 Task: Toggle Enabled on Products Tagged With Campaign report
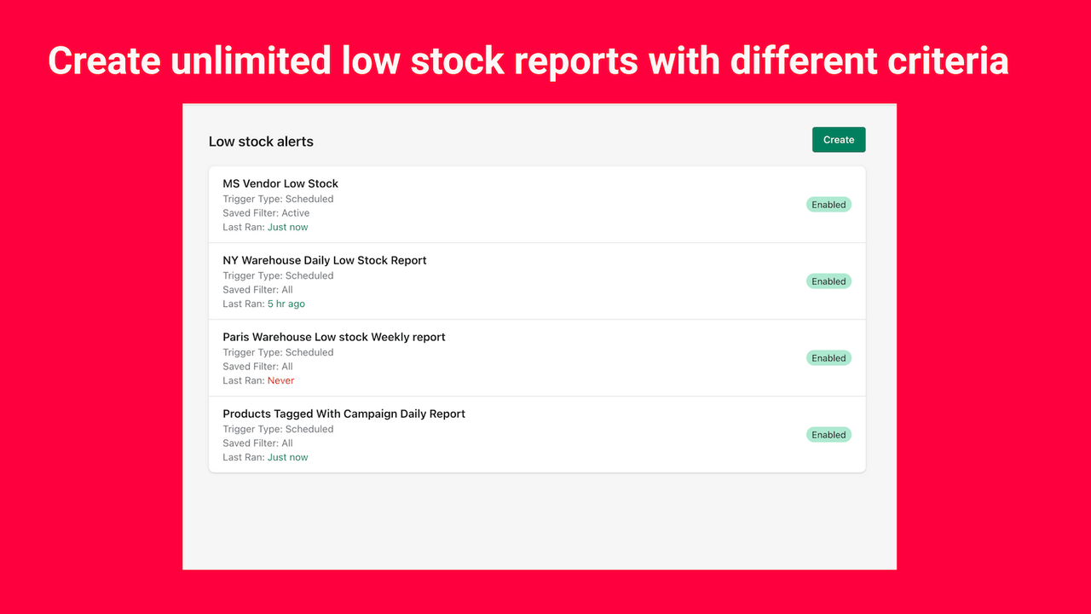coord(828,434)
